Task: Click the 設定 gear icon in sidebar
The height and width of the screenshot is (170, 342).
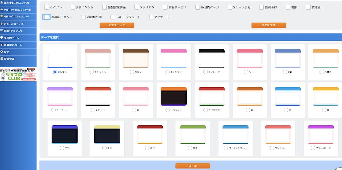Action: click(x=2, y=52)
